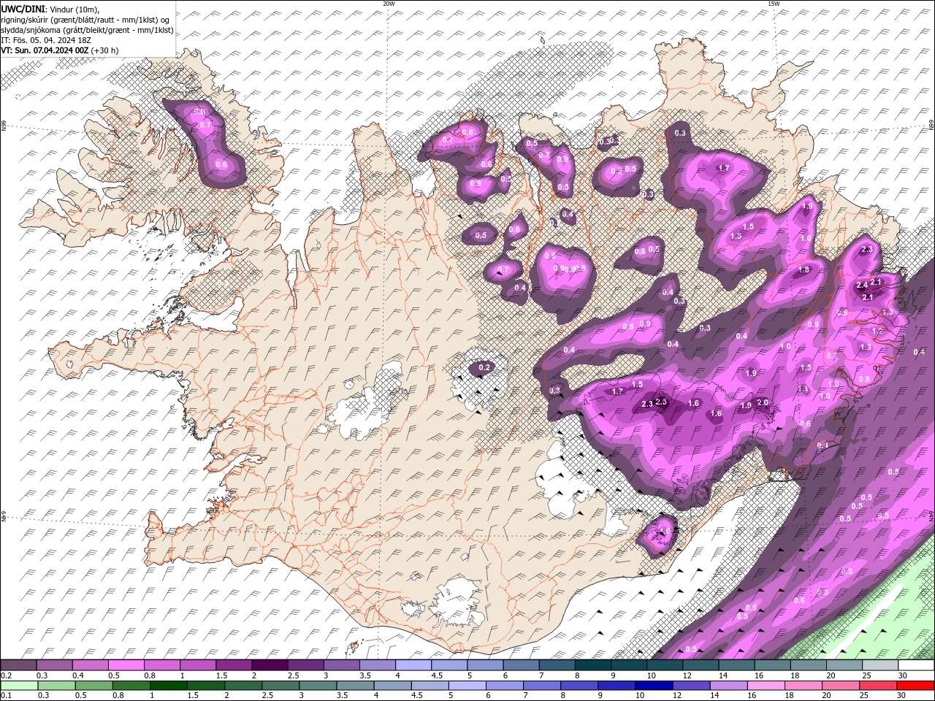The image size is (935, 701).
Task: Click the 2.4 precipitation value on map
Action: tap(862, 286)
